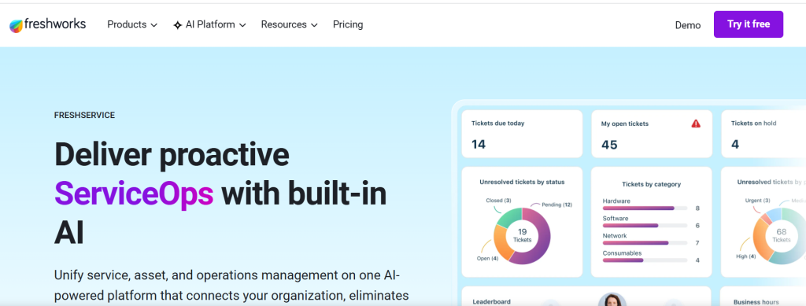
Task: Select the Tickets due today card
Action: tap(522, 134)
